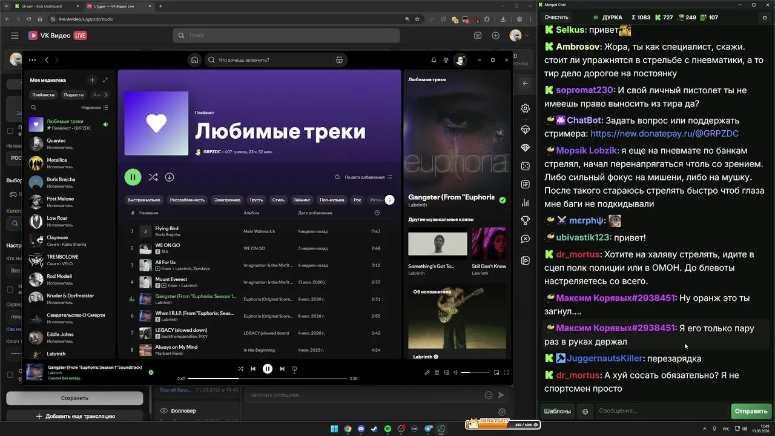
Task: Open lyrics microphone icon in player bar
Action: (427, 372)
